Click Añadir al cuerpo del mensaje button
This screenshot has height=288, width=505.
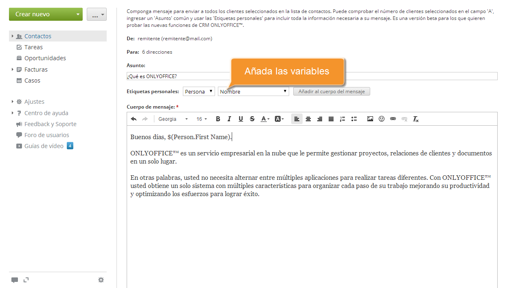click(332, 92)
